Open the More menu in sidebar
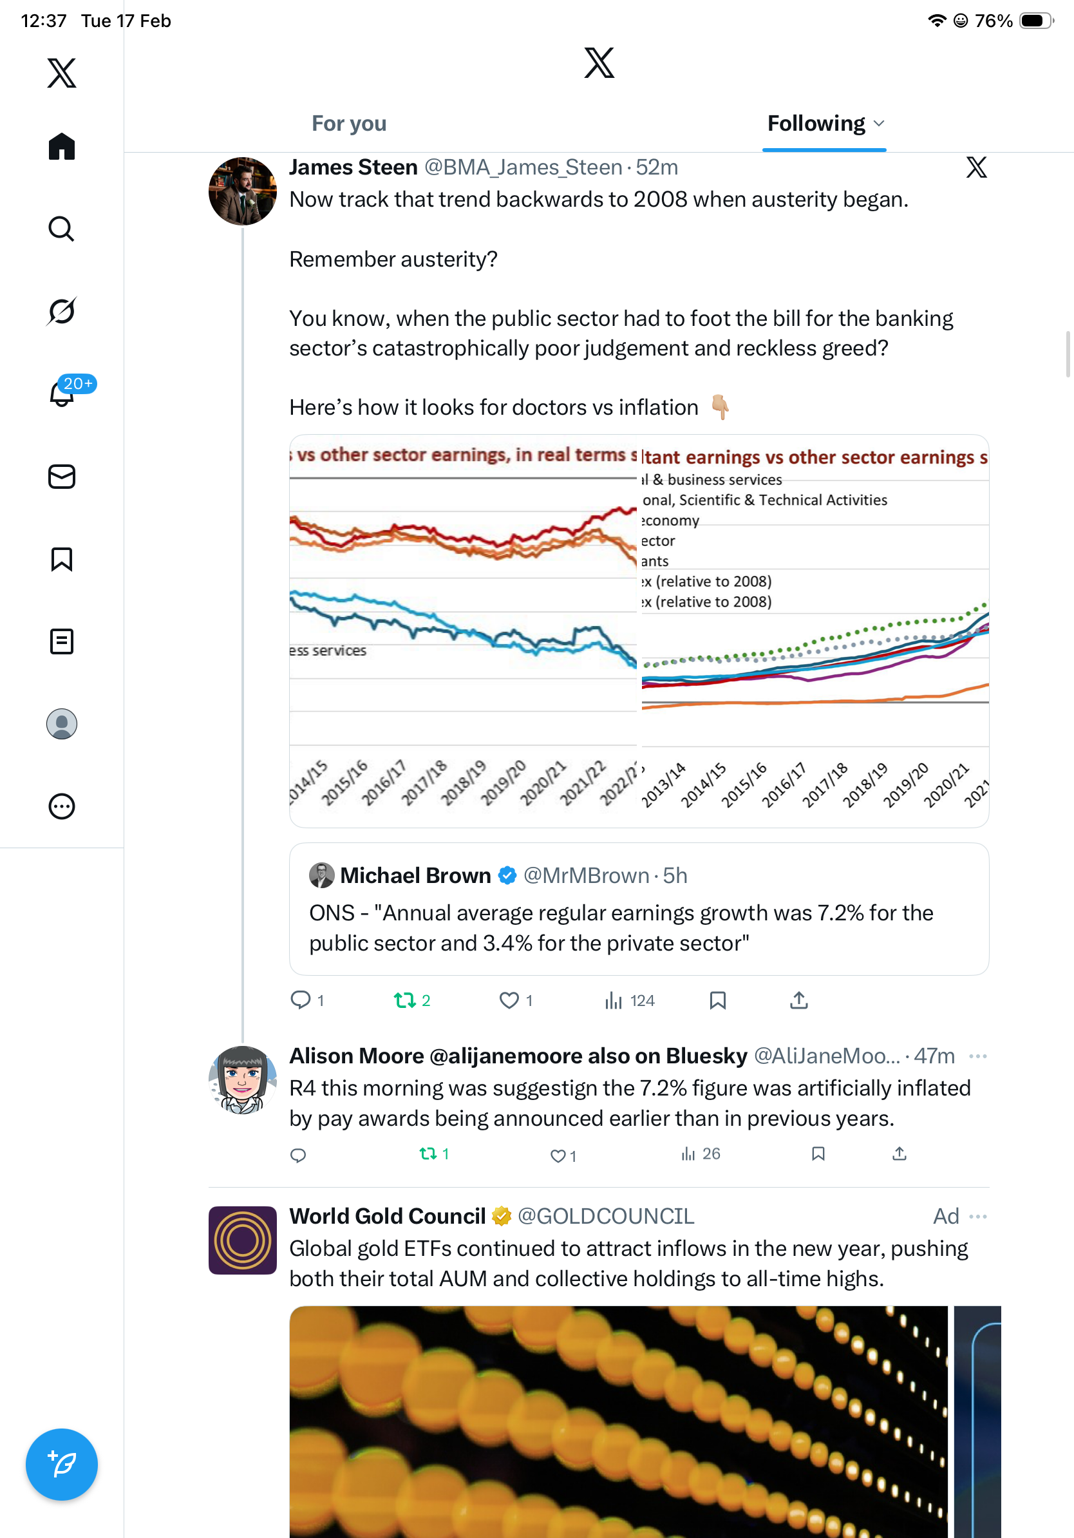This screenshot has width=1074, height=1538. coord(62,806)
